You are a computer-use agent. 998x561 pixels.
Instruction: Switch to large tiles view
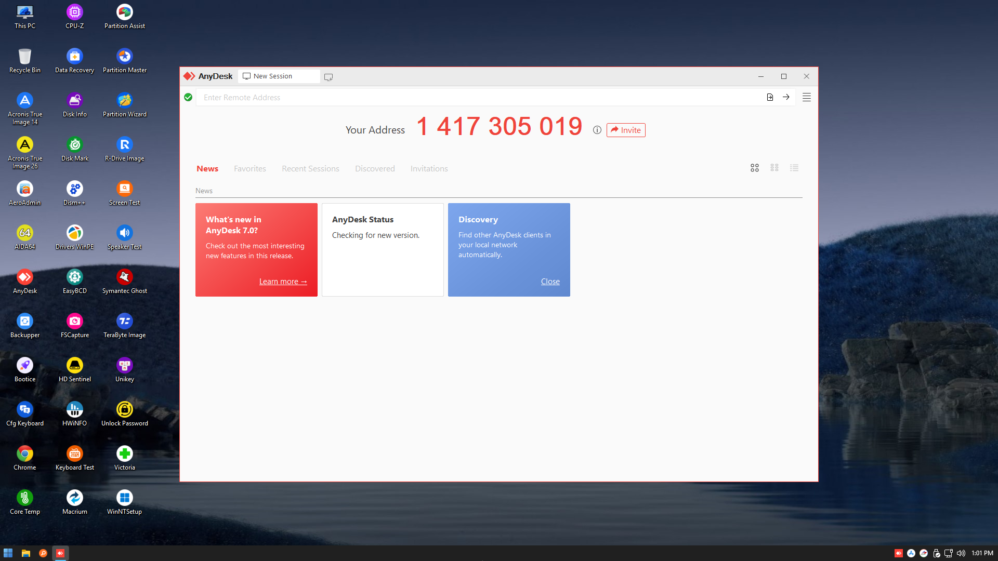click(755, 168)
